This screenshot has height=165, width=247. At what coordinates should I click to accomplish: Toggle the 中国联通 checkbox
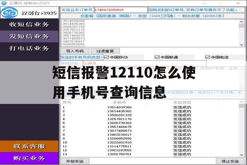157,57
